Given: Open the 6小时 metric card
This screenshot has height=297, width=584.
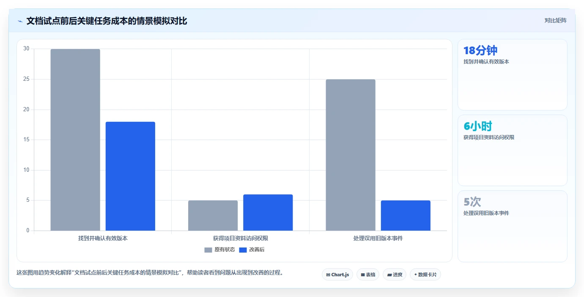Looking at the screenshot, I should point(512,150).
